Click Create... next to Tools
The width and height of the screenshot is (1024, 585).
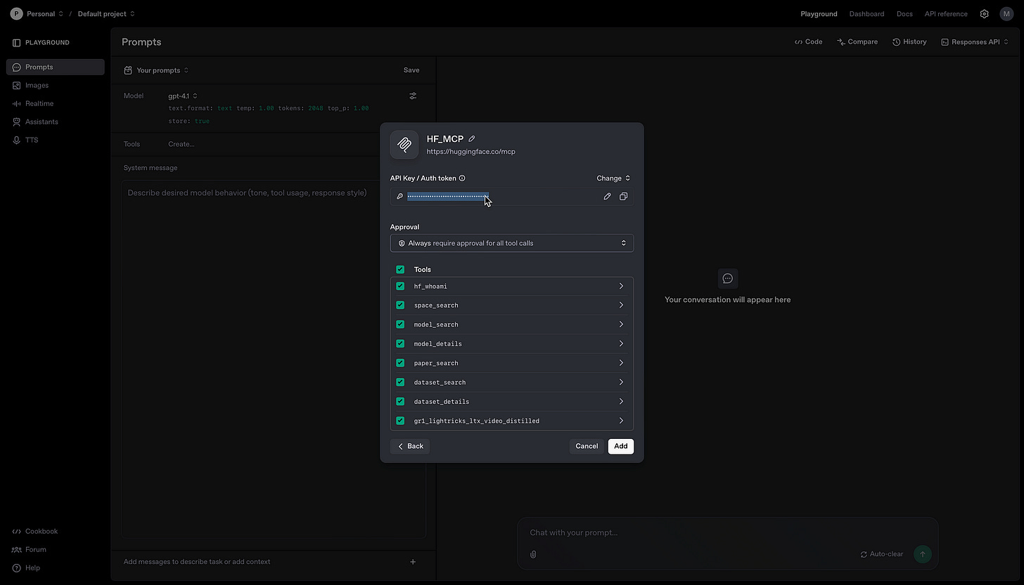coord(181,144)
